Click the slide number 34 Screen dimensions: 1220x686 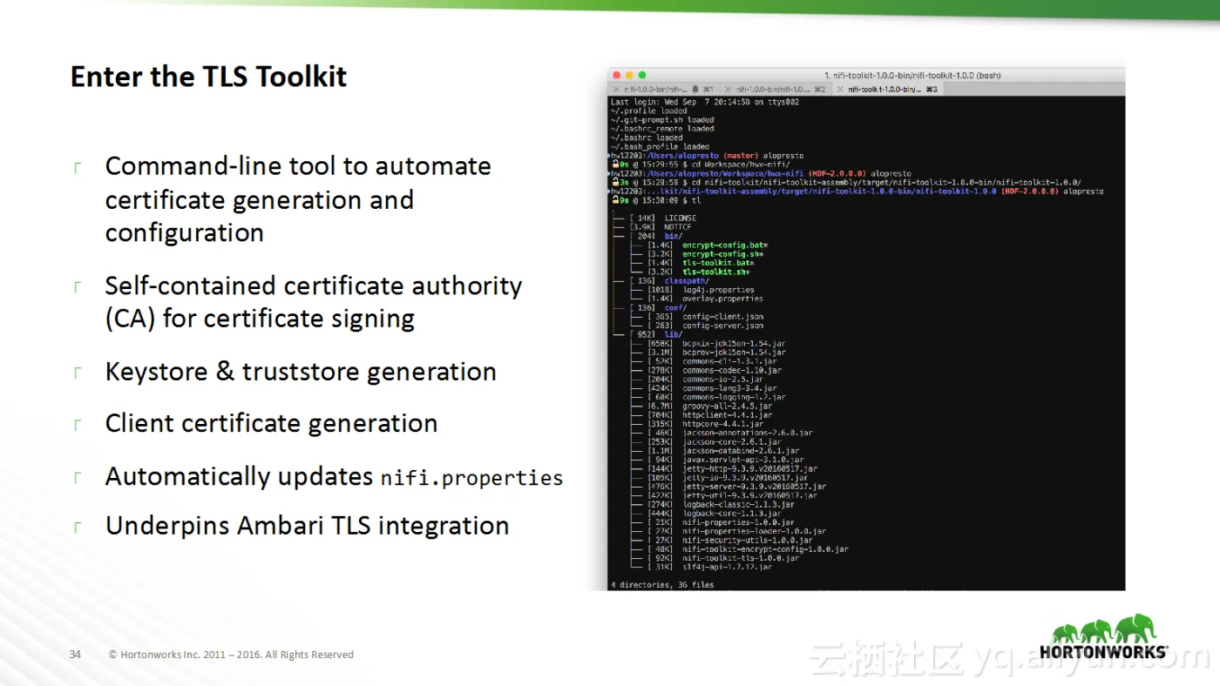click(x=75, y=654)
